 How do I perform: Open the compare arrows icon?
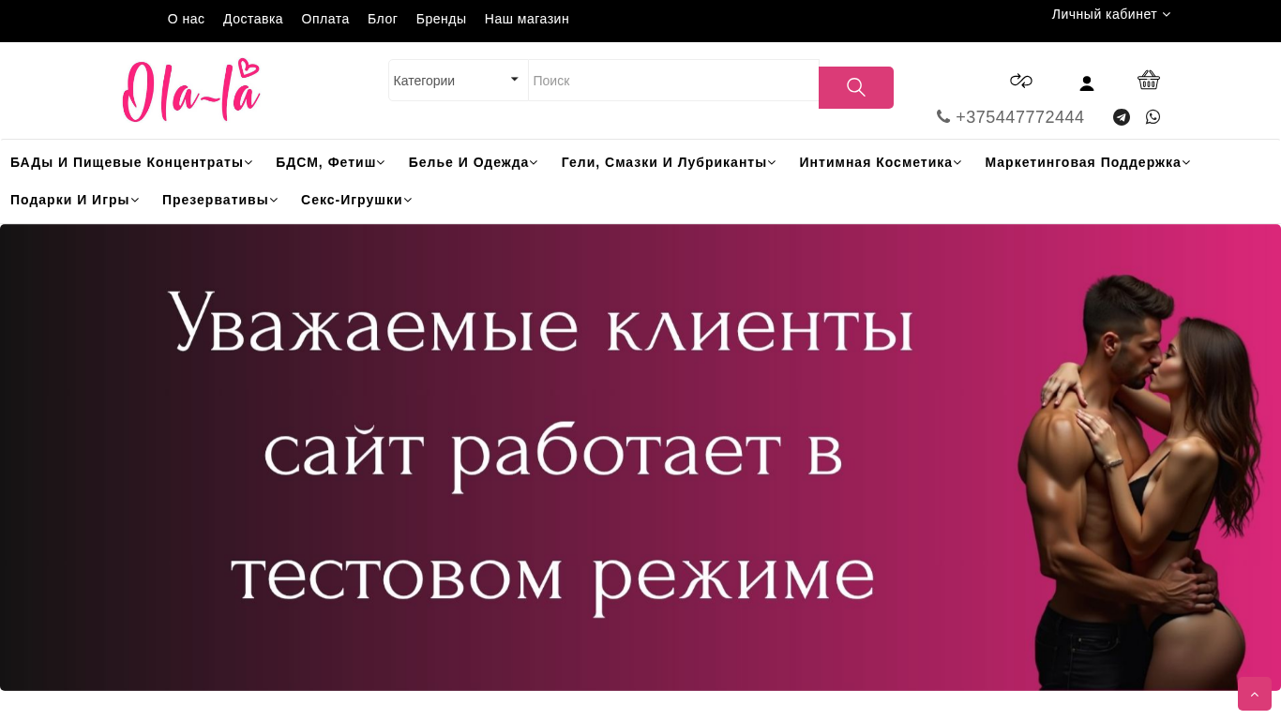[x=1021, y=81]
